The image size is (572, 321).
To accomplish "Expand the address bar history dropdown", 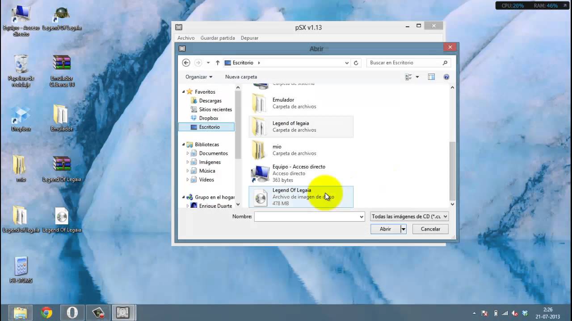I will [347, 63].
